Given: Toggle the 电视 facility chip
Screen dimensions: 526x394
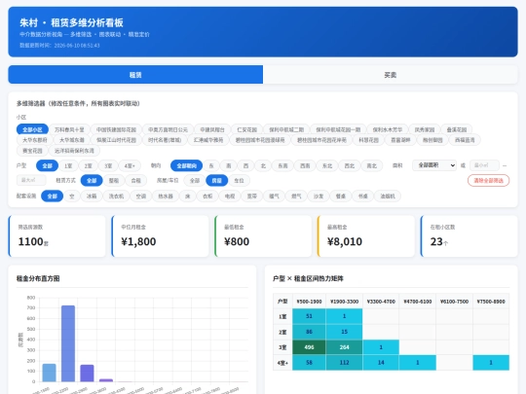Looking at the screenshot, I should (230, 196).
